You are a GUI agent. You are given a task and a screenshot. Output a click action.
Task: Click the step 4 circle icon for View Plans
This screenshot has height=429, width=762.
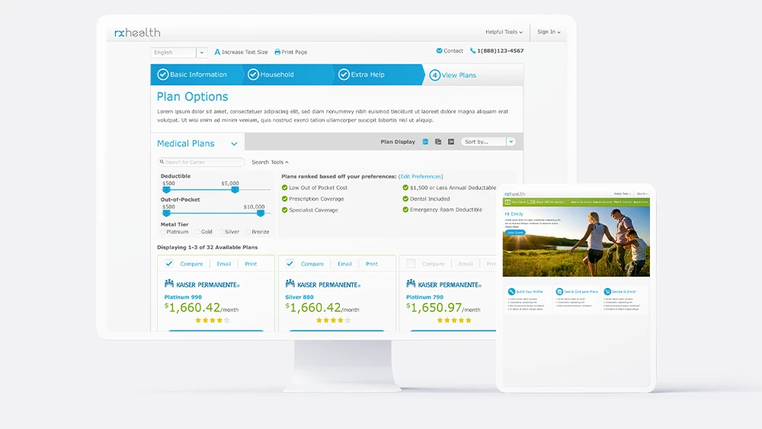434,75
